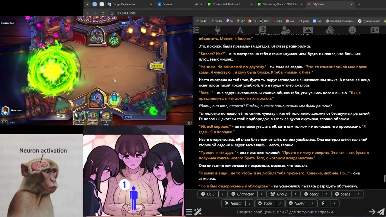Screen dimensions: 386x217
Task: Open persona management smiley icon
Action: click(x=352, y=30)
